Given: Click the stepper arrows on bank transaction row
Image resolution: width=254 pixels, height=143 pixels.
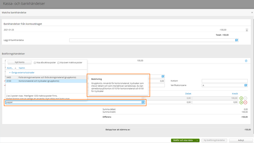Looking at the screenshot, I should (x=247, y=30).
